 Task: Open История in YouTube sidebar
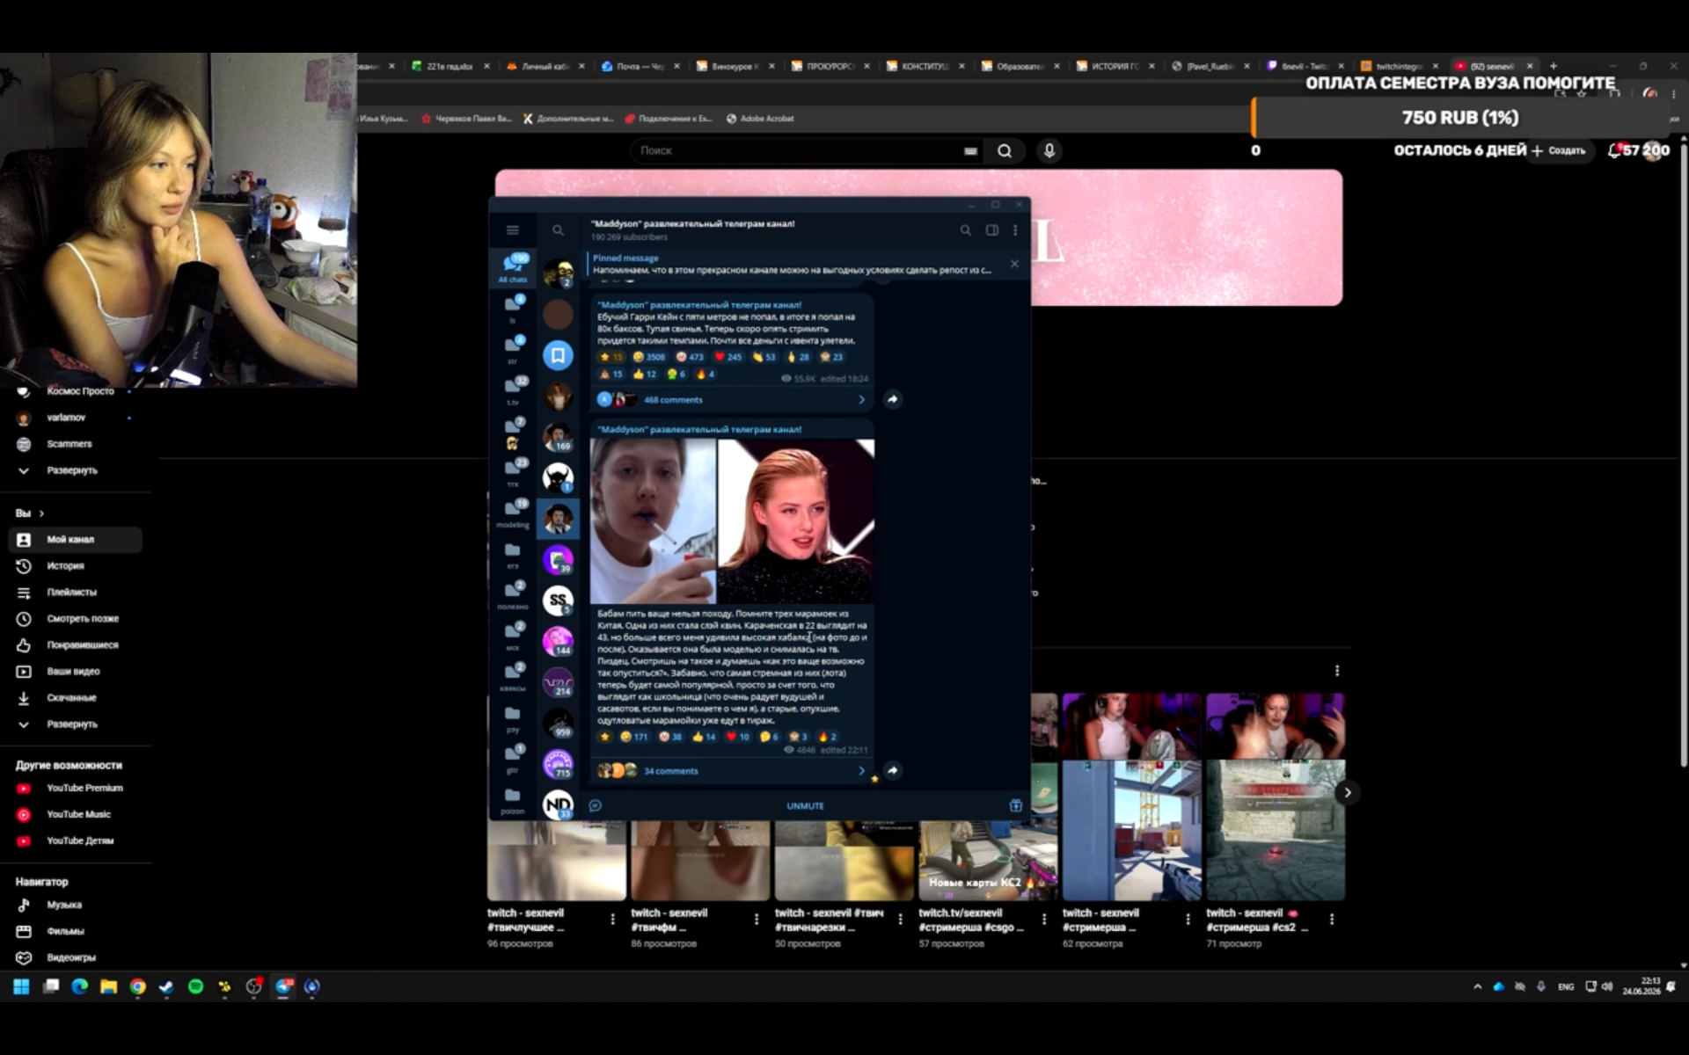(75, 566)
